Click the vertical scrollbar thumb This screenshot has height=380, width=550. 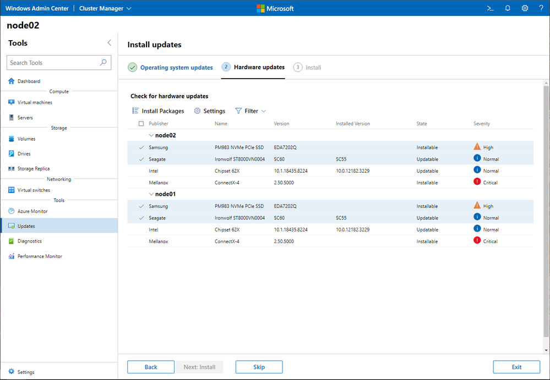(546, 212)
